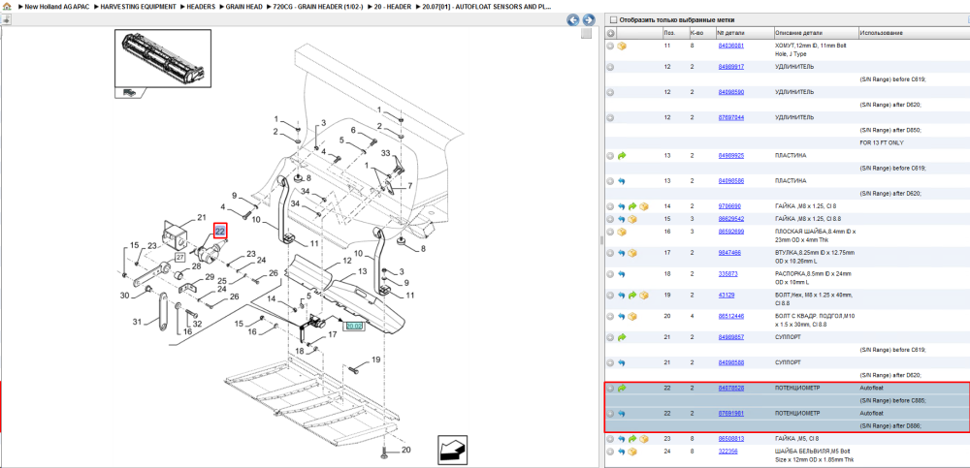The height and width of the screenshot is (468, 970).
Task: Click the box icon on row 86512446
Action: (x=632, y=317)
